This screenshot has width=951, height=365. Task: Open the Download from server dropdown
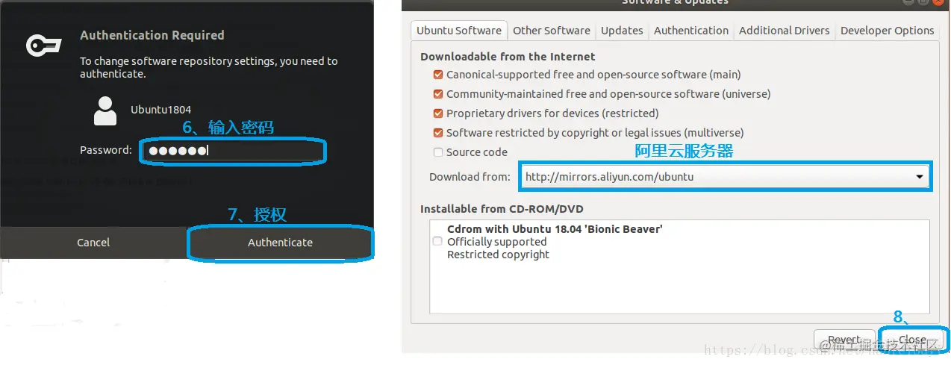click(x=724, y=177)
